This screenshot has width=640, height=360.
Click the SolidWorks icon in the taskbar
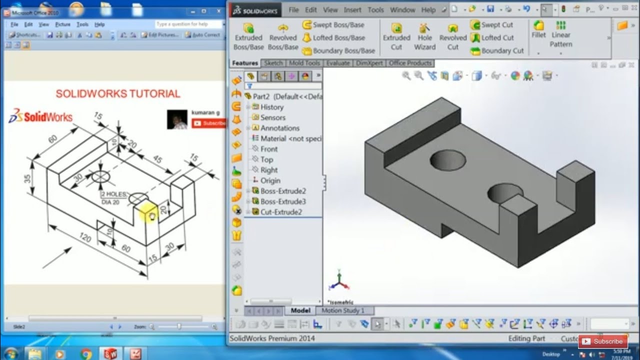click(x=110, y=354)
